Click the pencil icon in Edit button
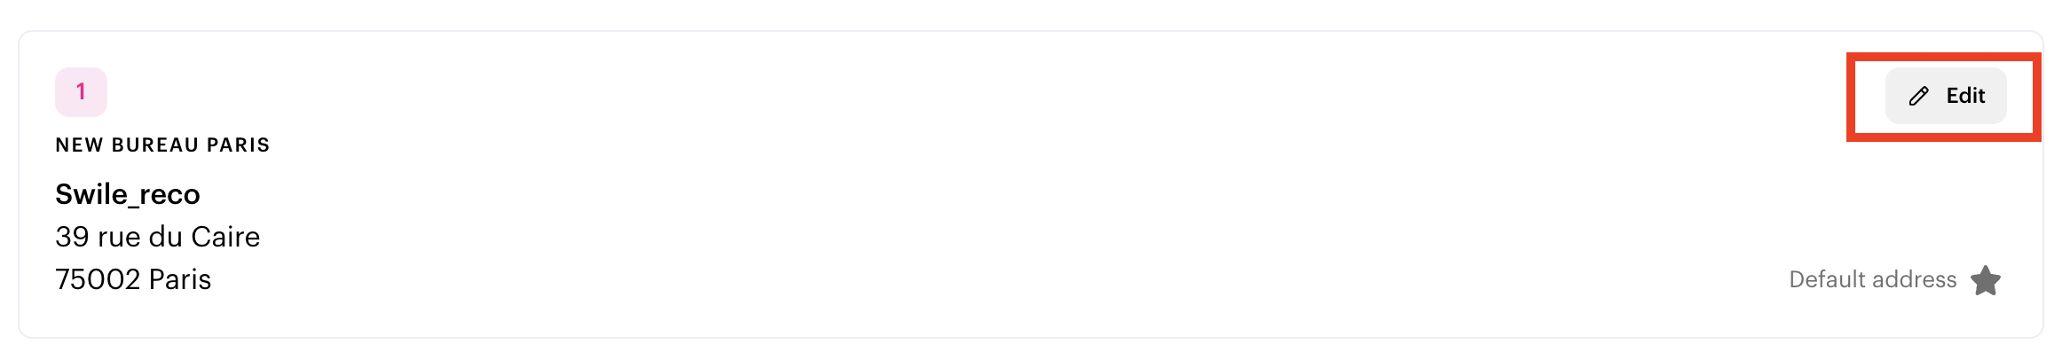The image size is (2062, 360). [x=1918, y=96]
